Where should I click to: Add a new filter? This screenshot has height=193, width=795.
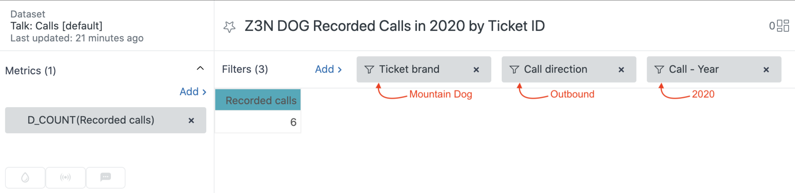(328, 69)
